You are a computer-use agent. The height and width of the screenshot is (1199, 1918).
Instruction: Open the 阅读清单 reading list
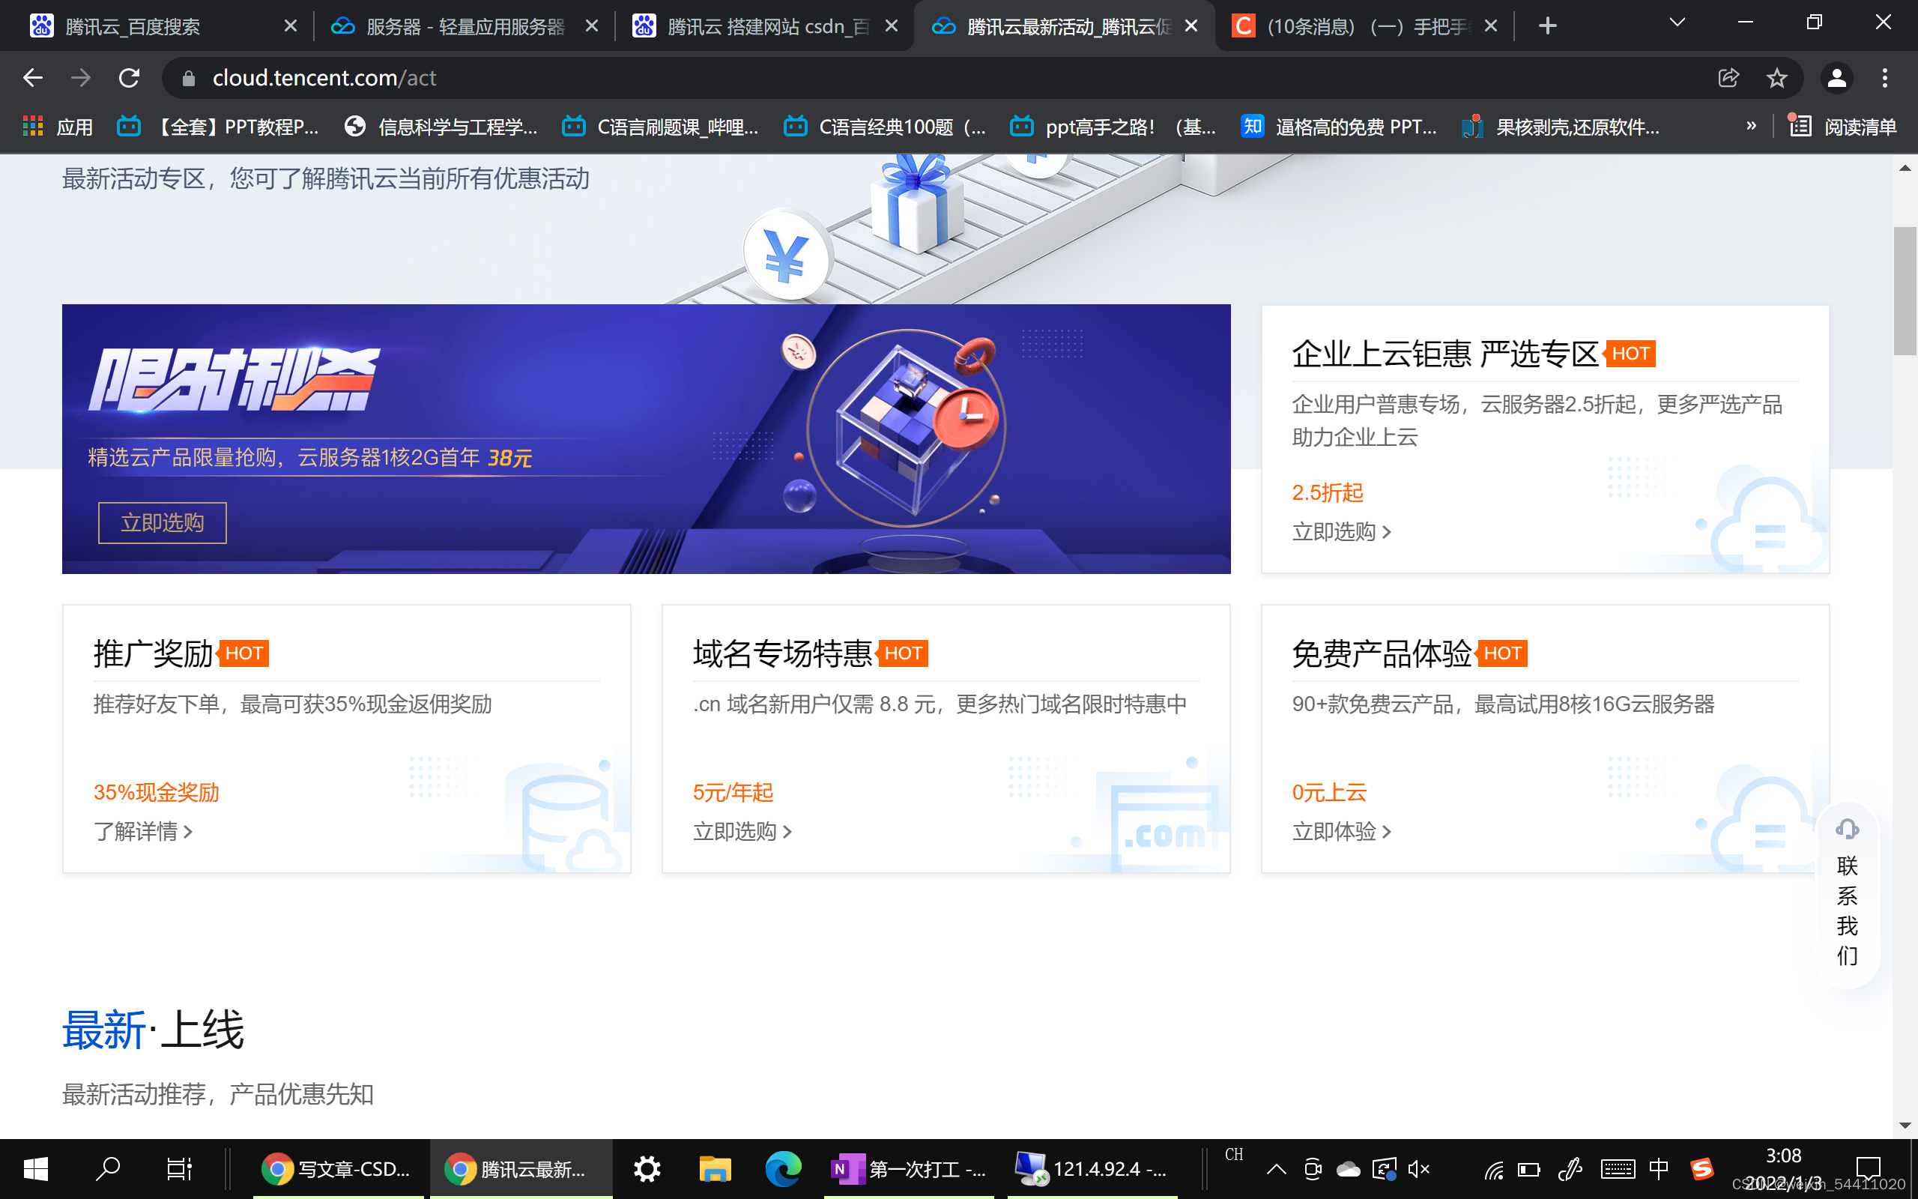tap(1844, 126)
